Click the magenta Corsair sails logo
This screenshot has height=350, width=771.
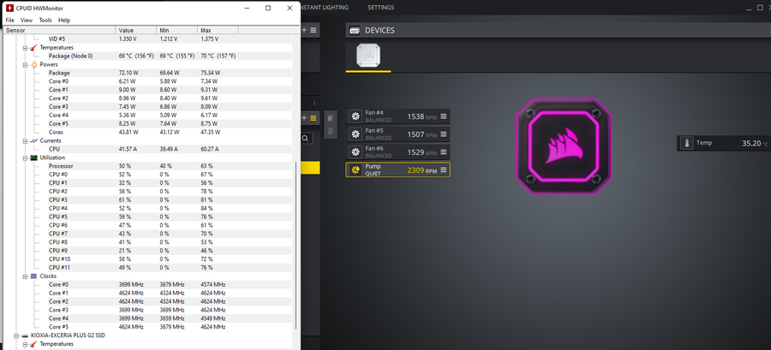(563, 146)
